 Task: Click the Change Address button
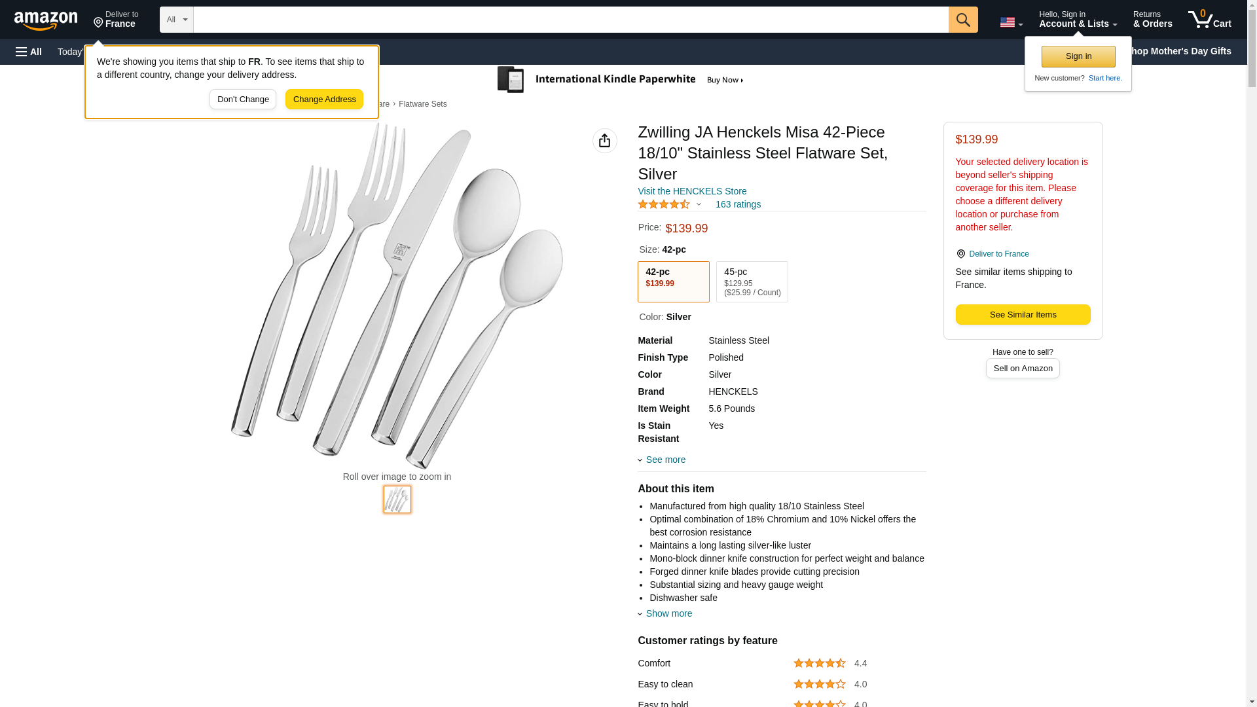tap(324, 100)
